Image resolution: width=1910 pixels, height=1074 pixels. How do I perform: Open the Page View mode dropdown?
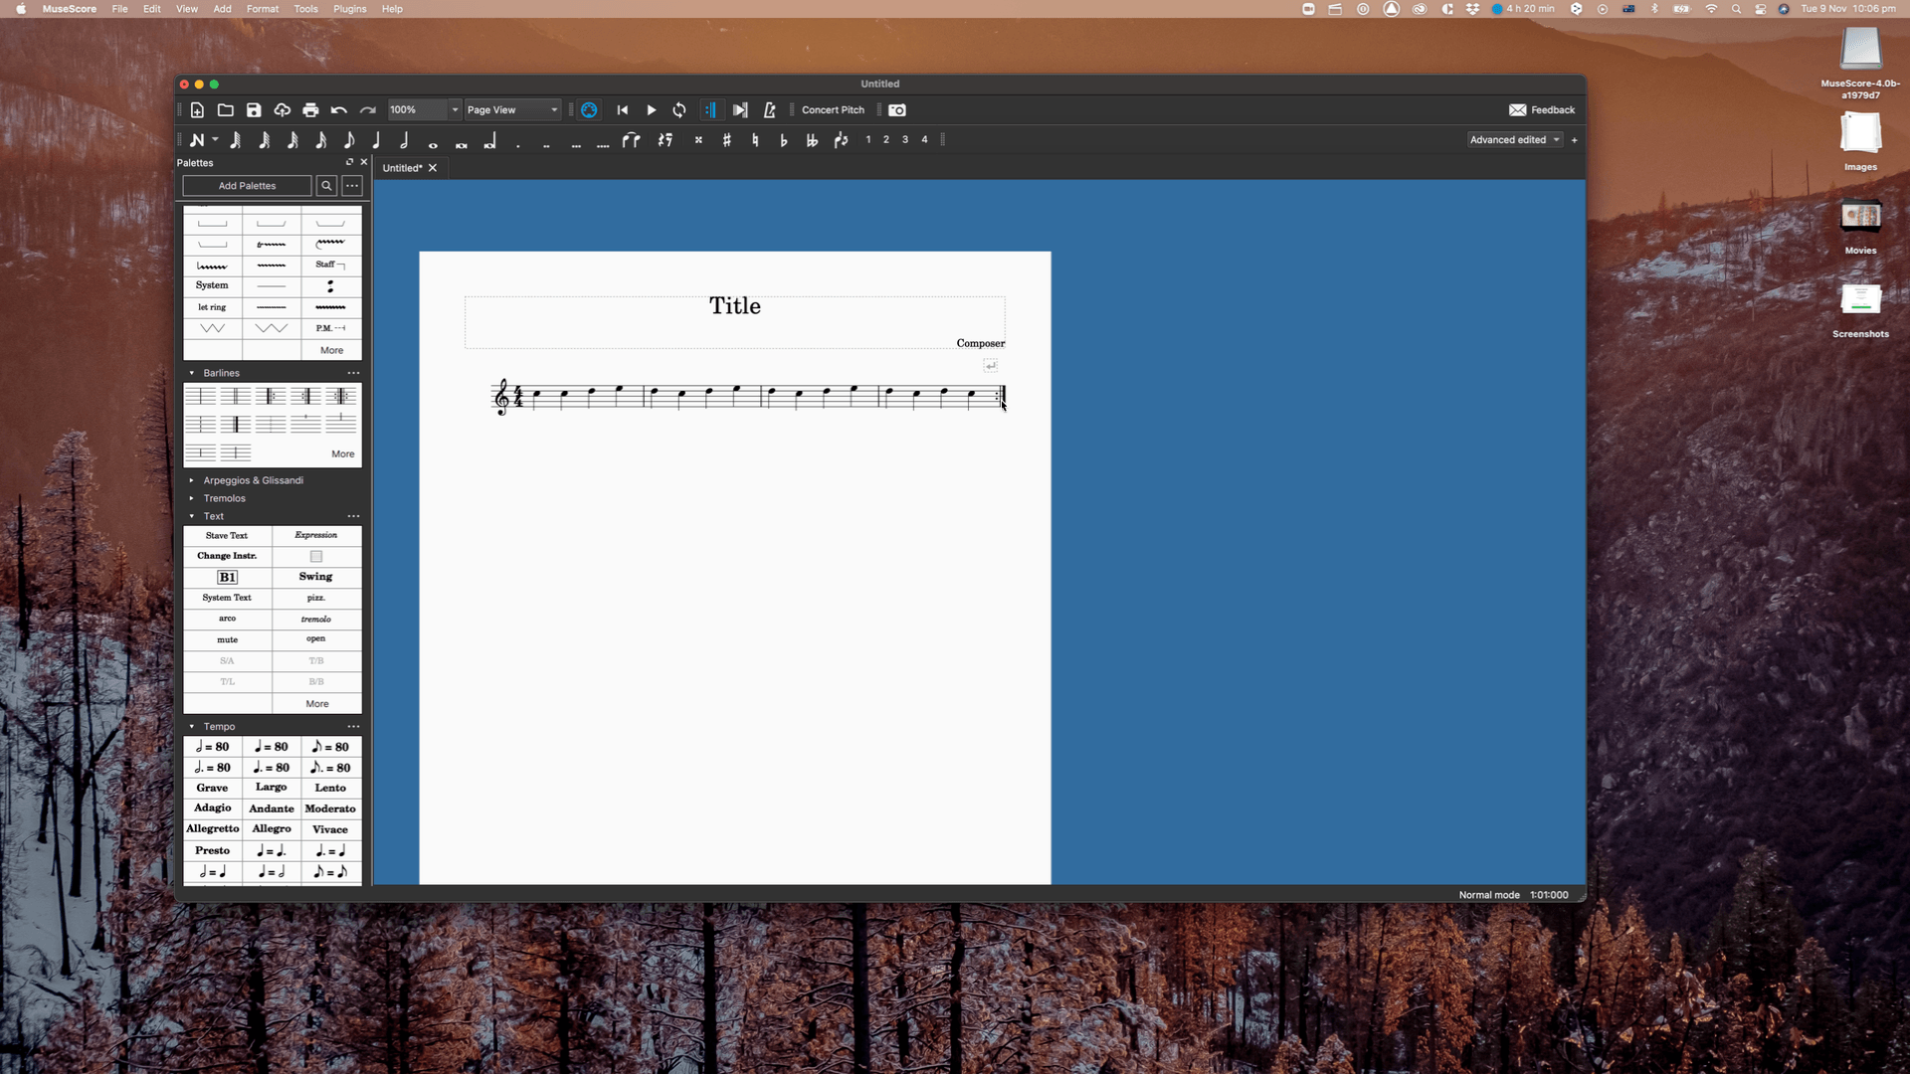click(x=512, y=110)
